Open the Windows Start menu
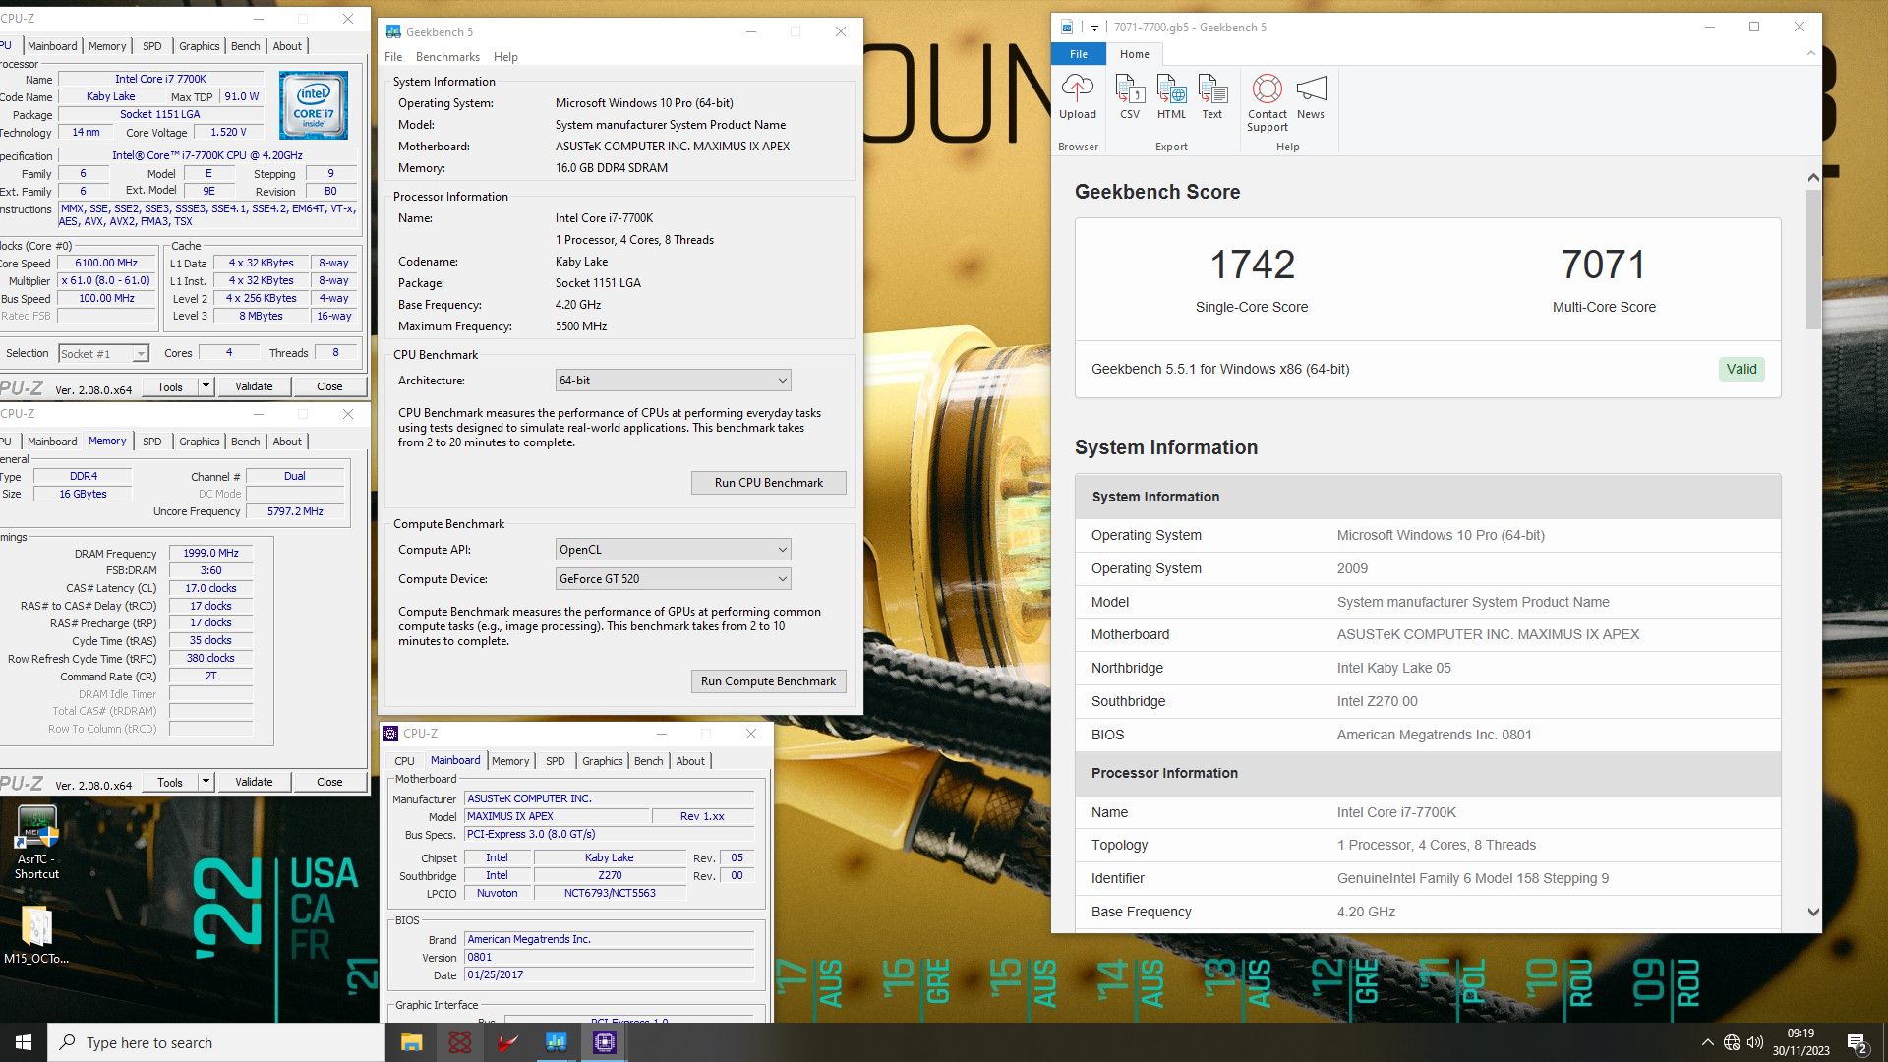Screen dimensions: 1888x1062 [24, 1042]
